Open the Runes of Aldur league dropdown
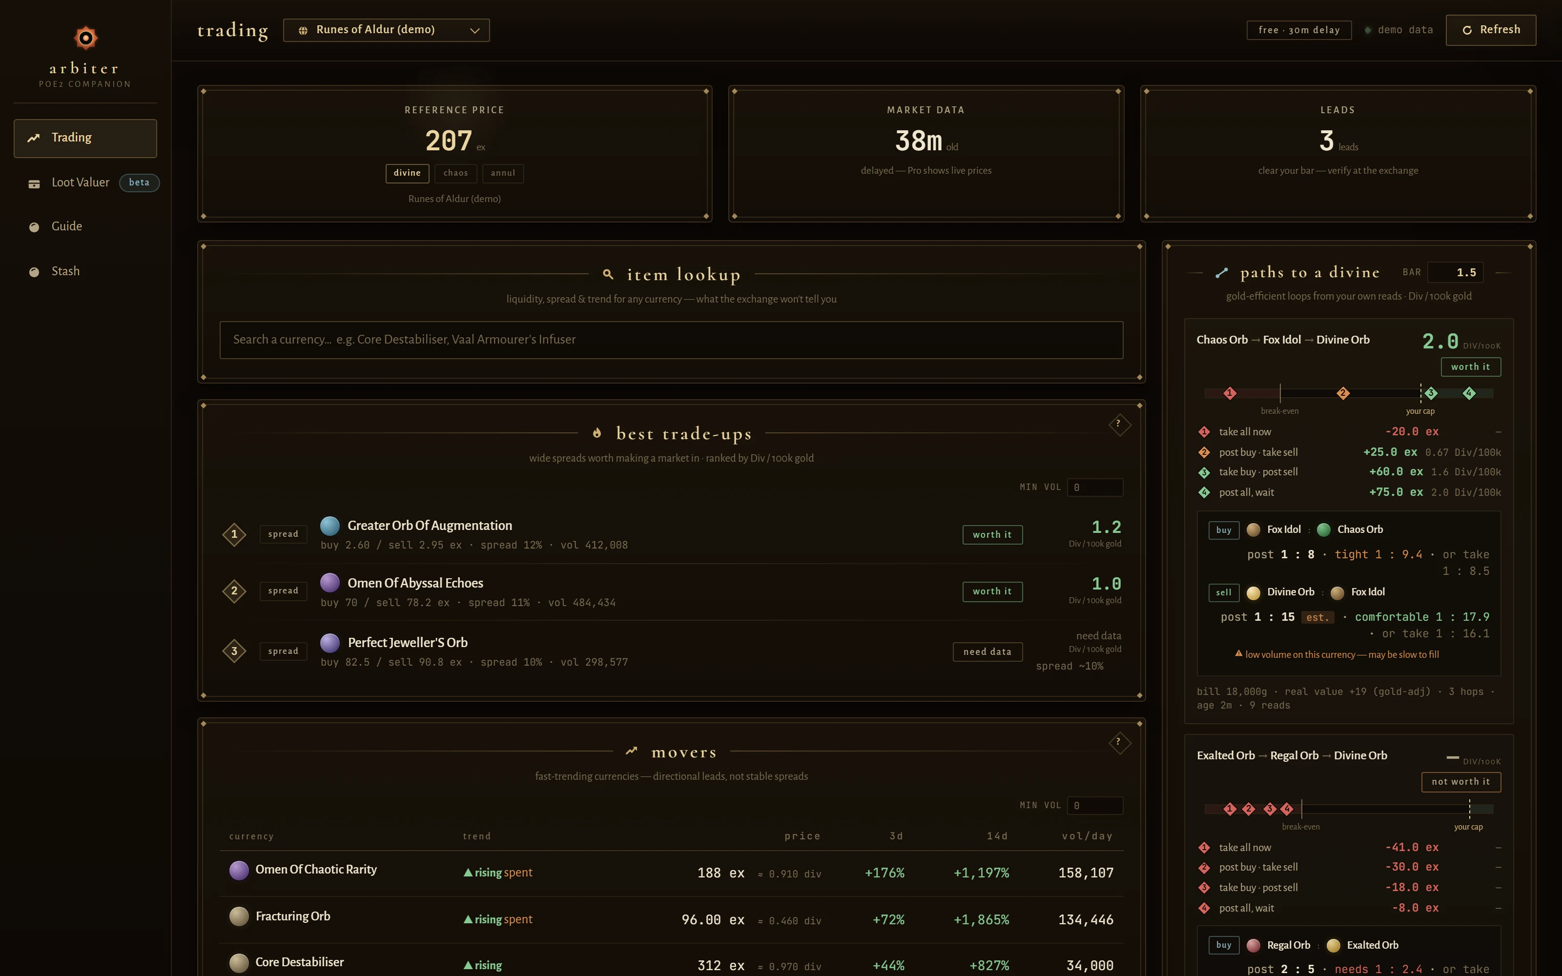Viewport: 1562px width, 976px height. click(x=386, y=30)
